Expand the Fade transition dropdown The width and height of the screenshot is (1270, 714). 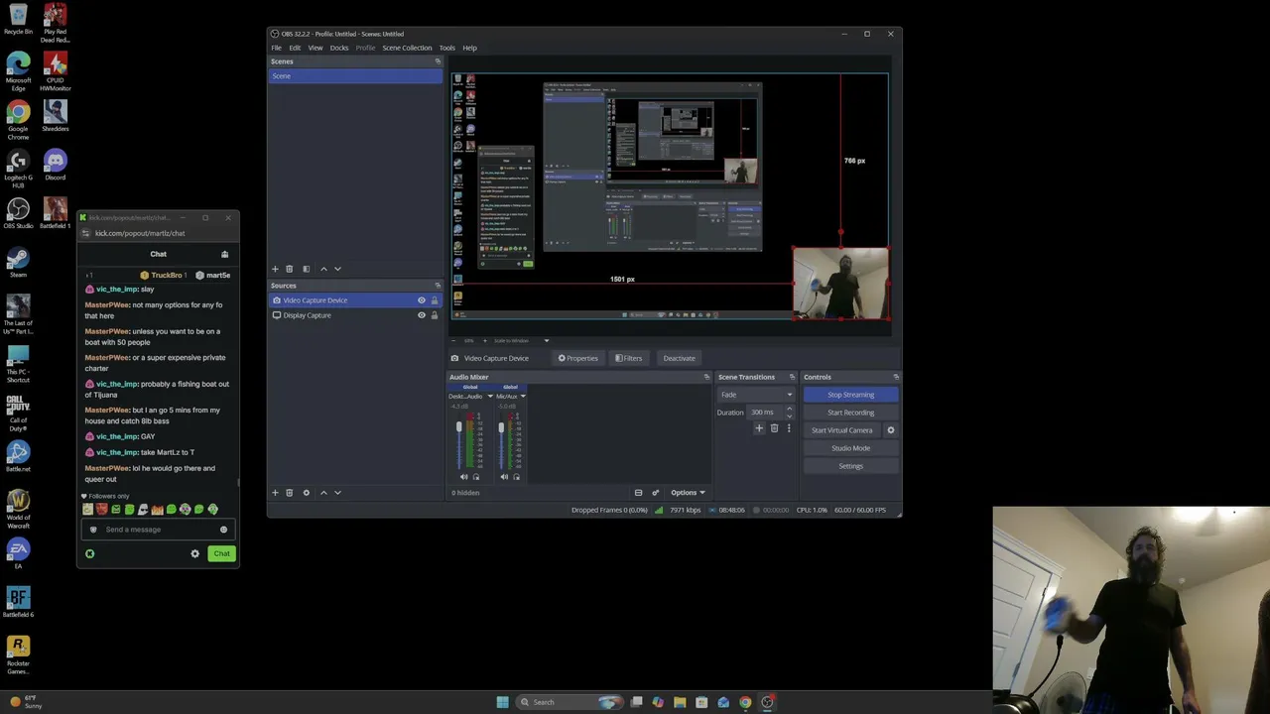coord(756,395)
